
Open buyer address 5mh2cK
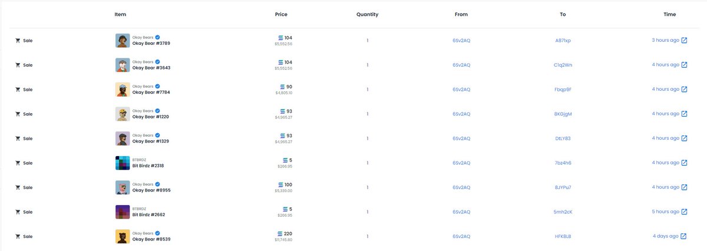click(563, 212)
